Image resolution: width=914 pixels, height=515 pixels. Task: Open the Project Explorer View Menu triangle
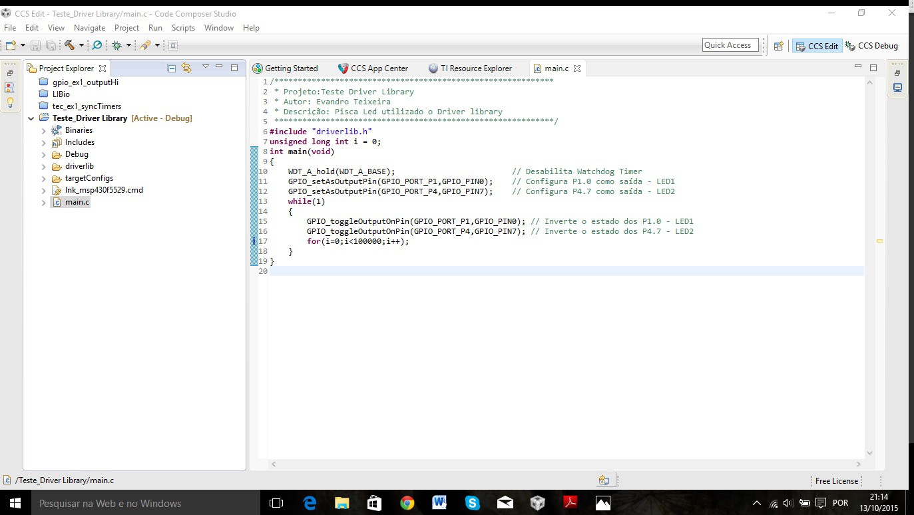tap(205, 66)
